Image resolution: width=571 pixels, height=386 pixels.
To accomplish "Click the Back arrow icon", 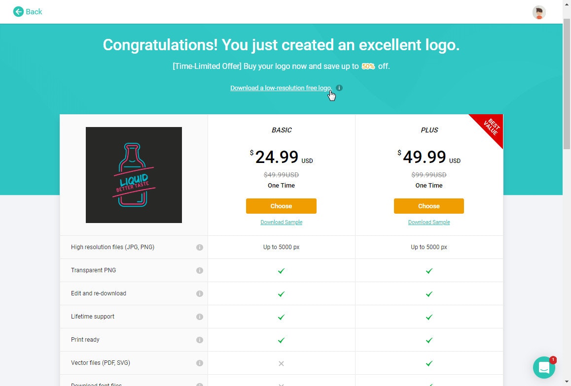I will (x=18, y=11).
